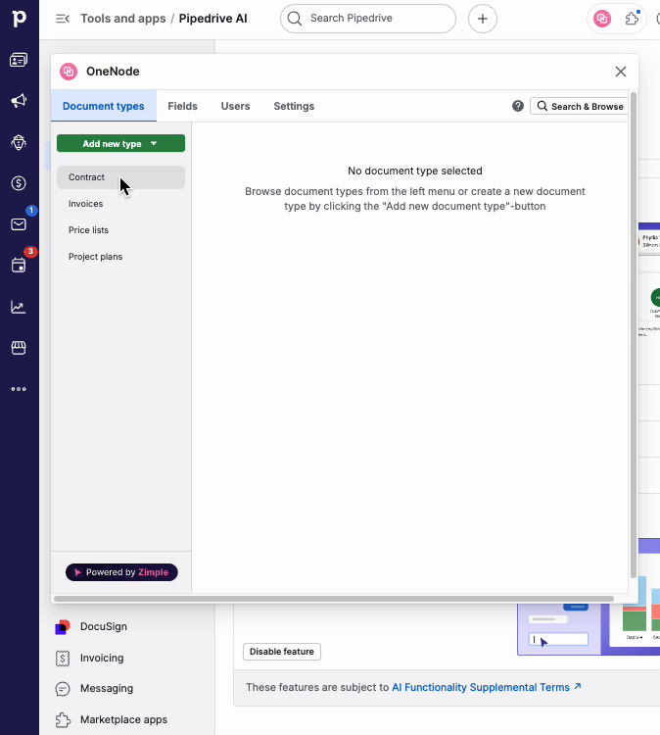
Task: Click the quick add plus button
Action: 483,19
